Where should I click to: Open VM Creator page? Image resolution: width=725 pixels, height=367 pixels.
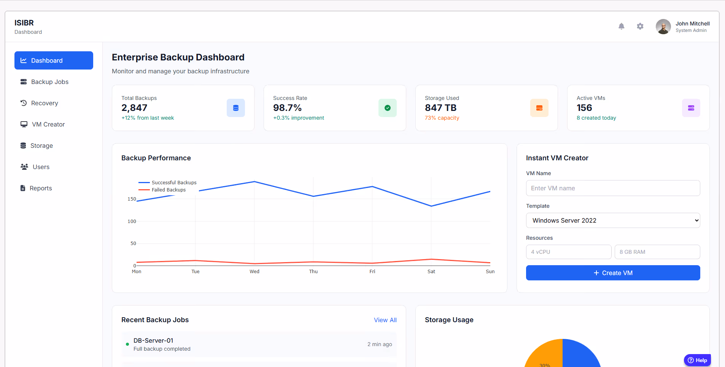54,124
